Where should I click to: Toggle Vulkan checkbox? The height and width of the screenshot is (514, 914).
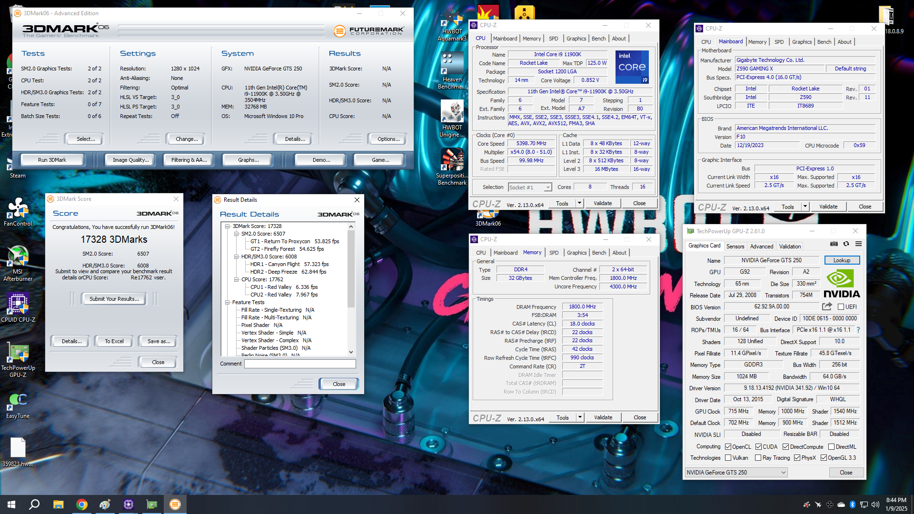tap(728, 458)
